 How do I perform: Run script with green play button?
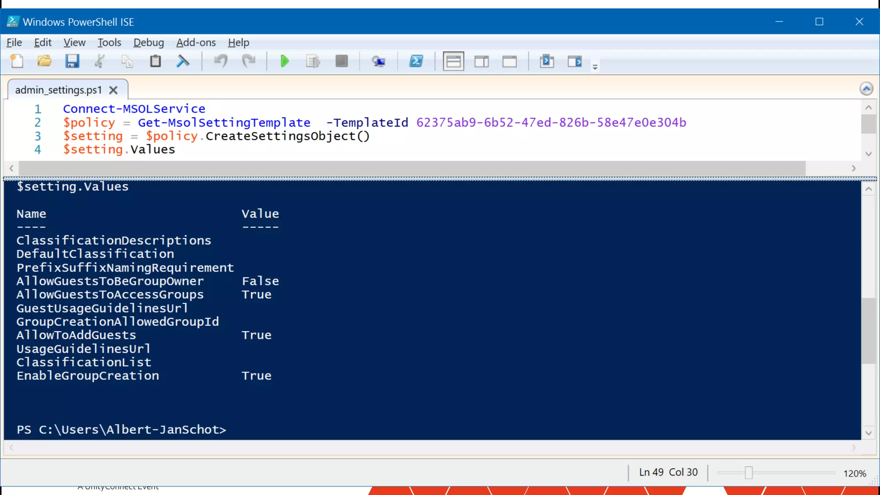point(284,61)
